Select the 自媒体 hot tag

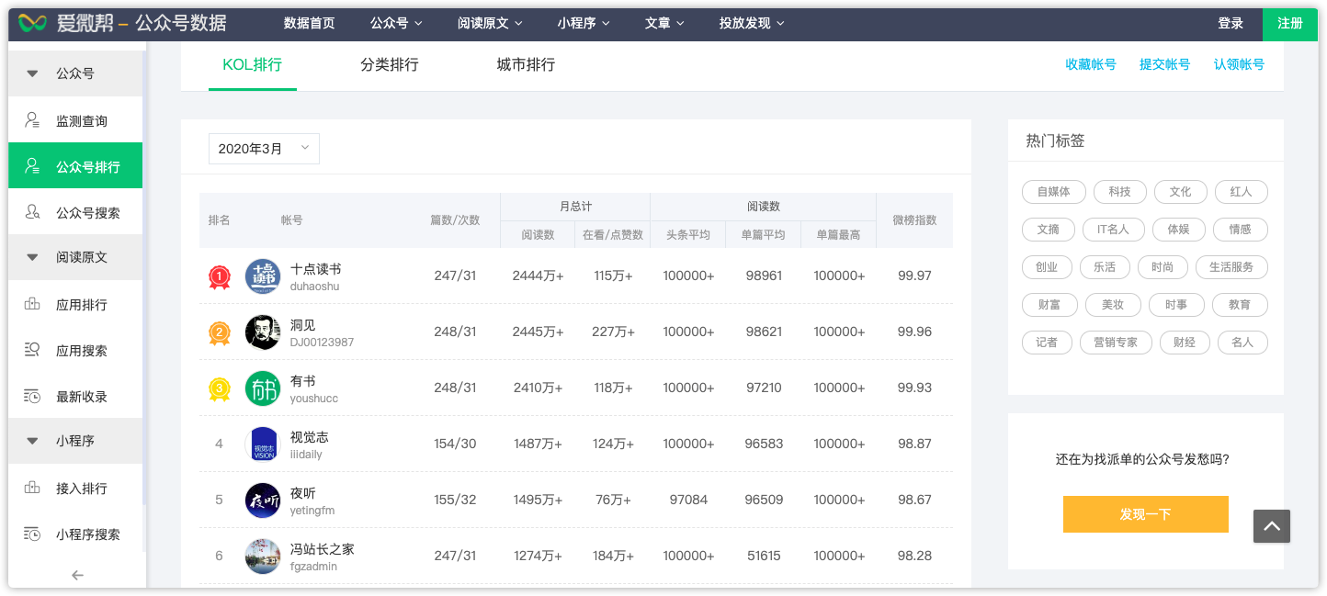click(1054, 192)
